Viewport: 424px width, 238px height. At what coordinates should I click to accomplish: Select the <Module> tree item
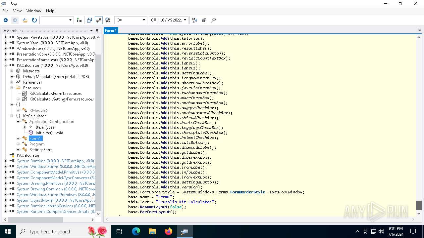(39, 110)
